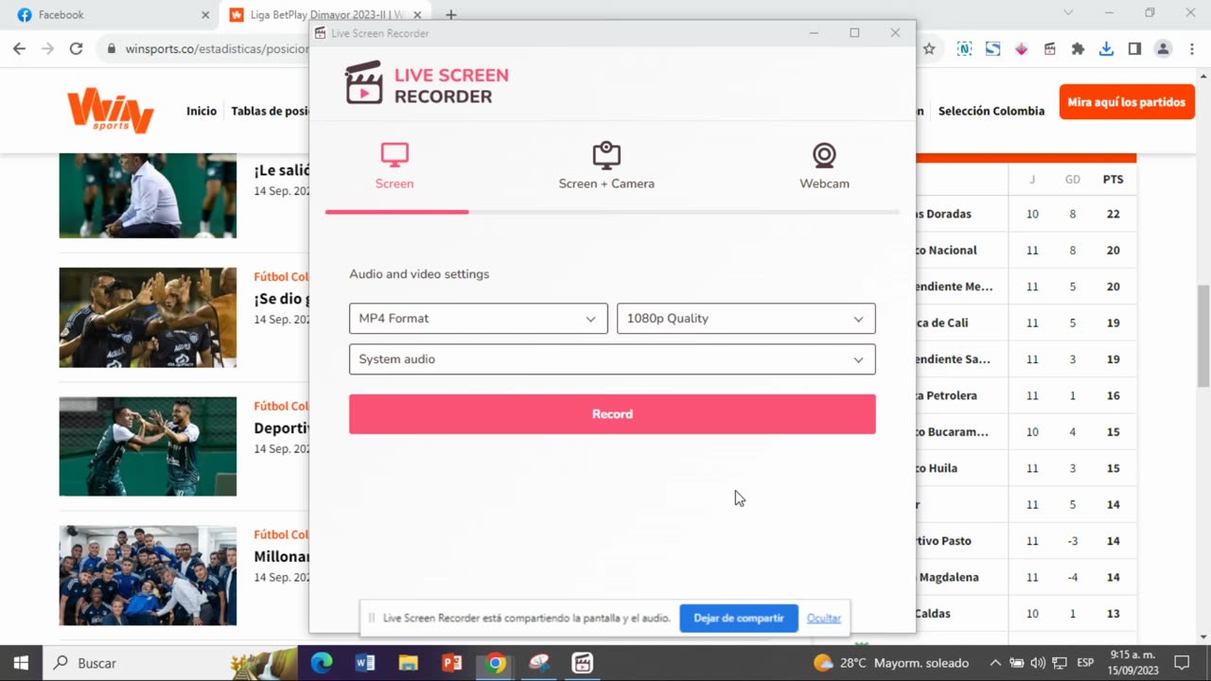
Task: Open the players celebrating news thumbnail
Action: click(148, 317)
